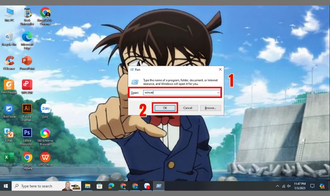Open CCleaner desktop shortcut
Screen dimensions: 330x196
click(x=9, y=63)
